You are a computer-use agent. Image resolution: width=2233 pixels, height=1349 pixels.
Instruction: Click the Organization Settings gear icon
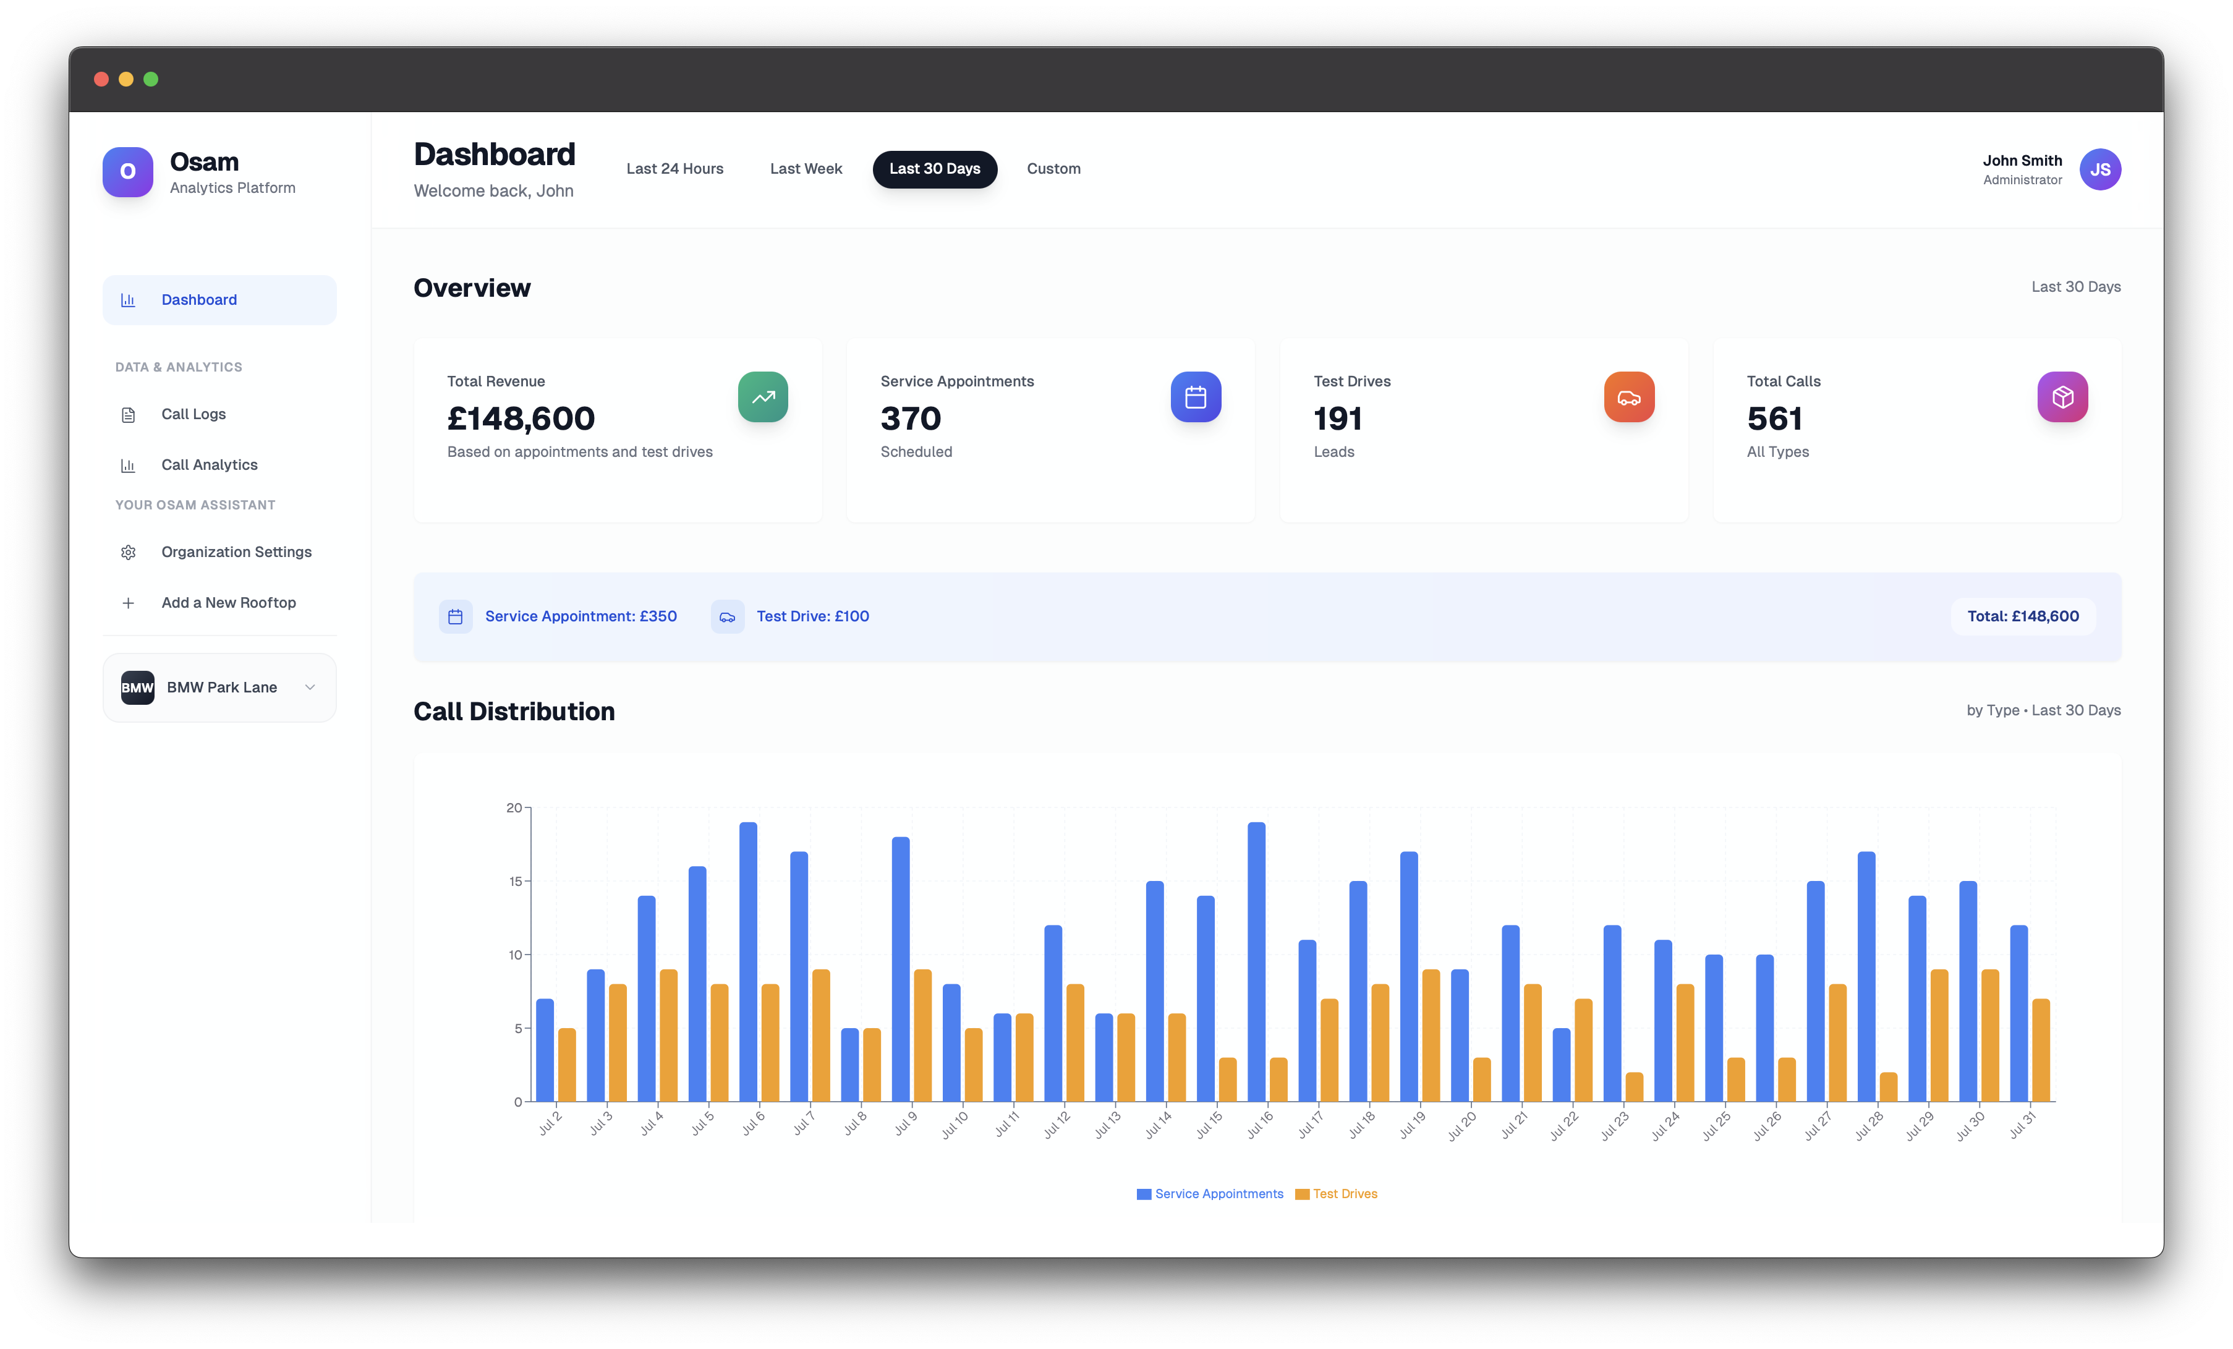tap(129, 552)
